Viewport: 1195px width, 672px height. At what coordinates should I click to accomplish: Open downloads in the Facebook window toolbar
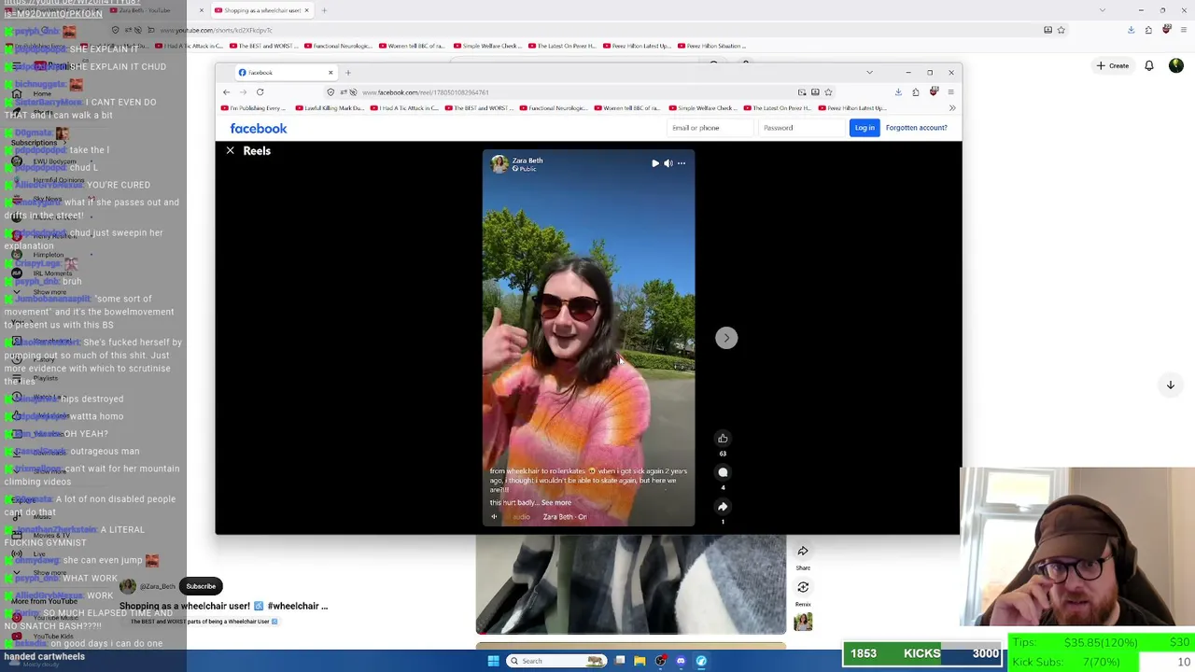[x=898, y=92]
